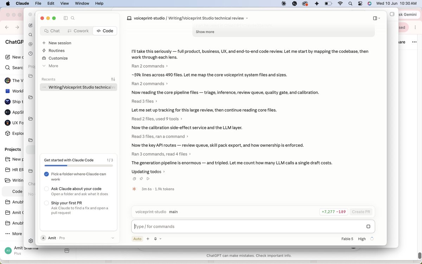Image resolution: width=422 pixels, height=264 pixels.
Task: Click the Routines lightning icon
Action: pyautogui.click(x=44, y=51)
